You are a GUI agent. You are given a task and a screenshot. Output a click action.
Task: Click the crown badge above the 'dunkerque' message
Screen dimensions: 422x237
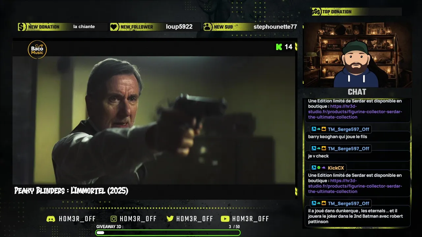click(324, 203)
